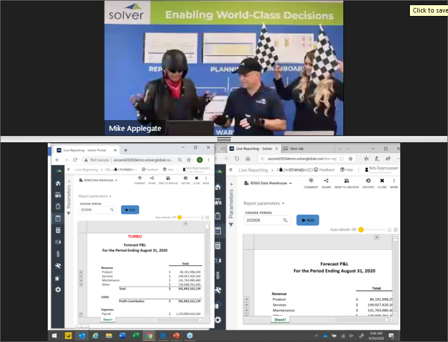Bookmark the page with the Chrome star icon
Viewport: 448px width, 342px height.
(x=189, y=160)
